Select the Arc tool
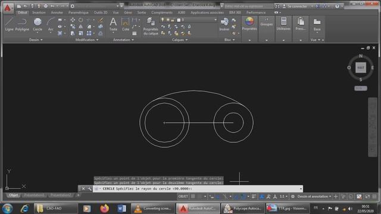Screen dimensions: 381x214 coord(51,24)
